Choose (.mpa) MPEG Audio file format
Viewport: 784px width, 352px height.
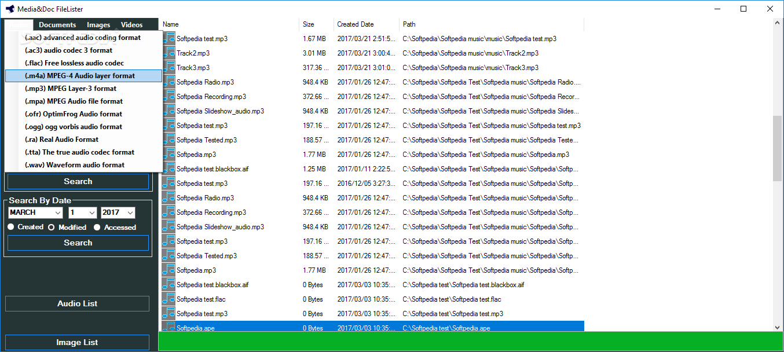click(83, 101)
